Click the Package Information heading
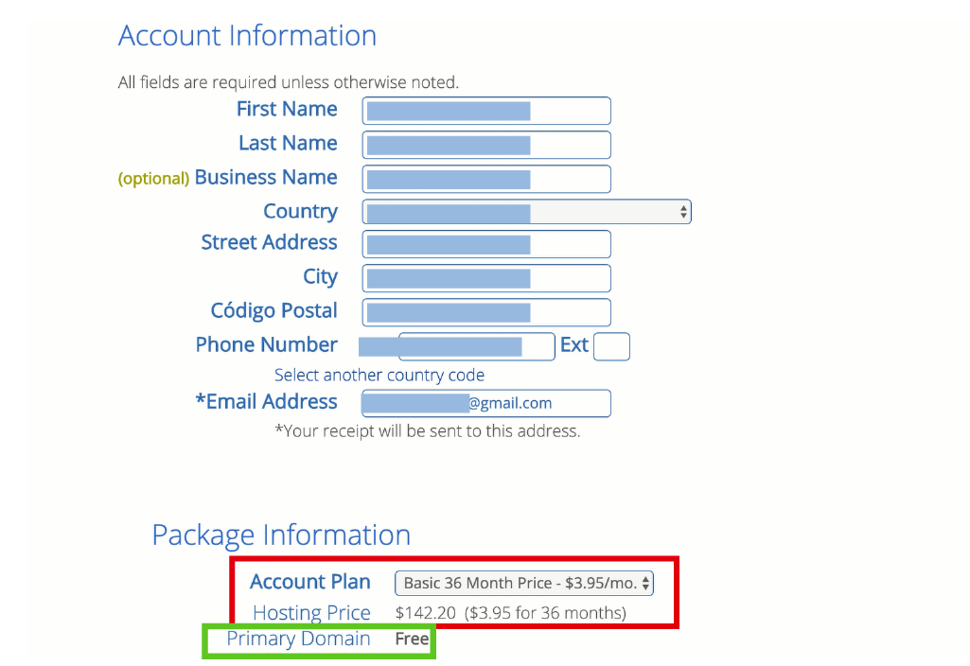This screenshot has height=666, width=970. coord(281,535)
